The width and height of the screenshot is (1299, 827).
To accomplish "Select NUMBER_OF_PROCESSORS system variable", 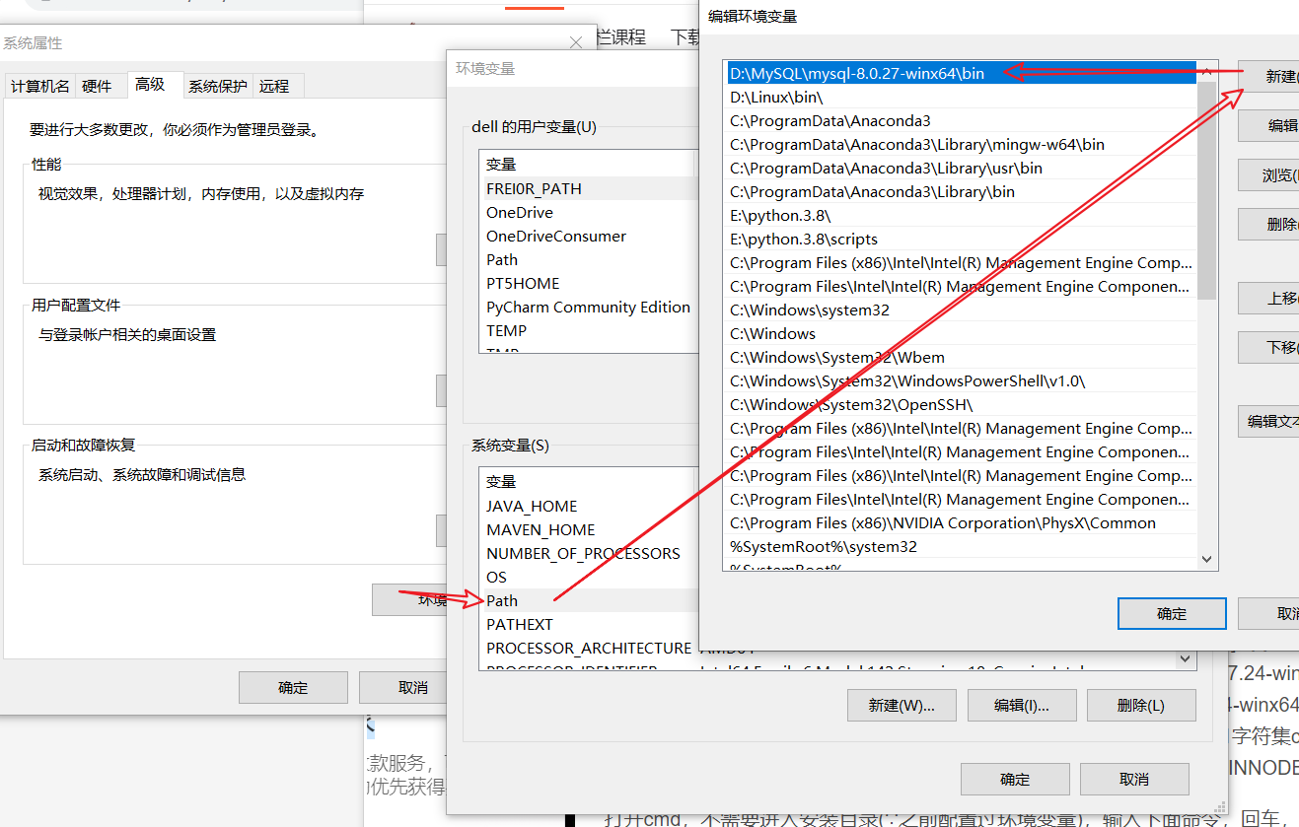I will click(589, 553).
